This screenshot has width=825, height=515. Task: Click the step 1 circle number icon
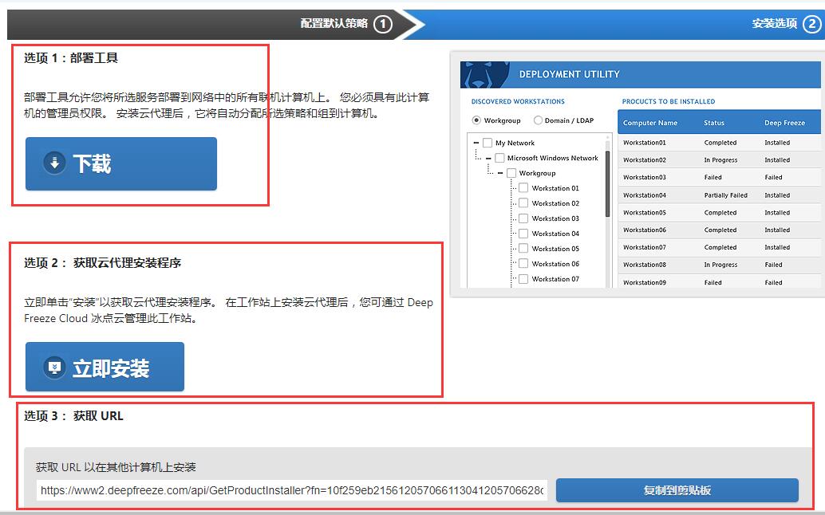click(383, 24)
